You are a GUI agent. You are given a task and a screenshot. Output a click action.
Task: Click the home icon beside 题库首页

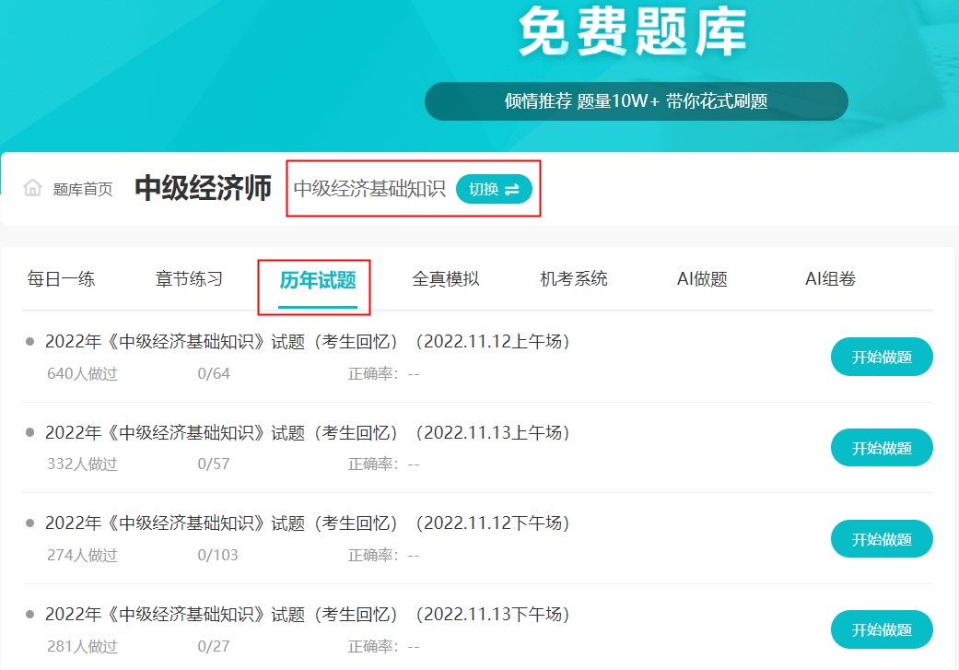(33, 189)
